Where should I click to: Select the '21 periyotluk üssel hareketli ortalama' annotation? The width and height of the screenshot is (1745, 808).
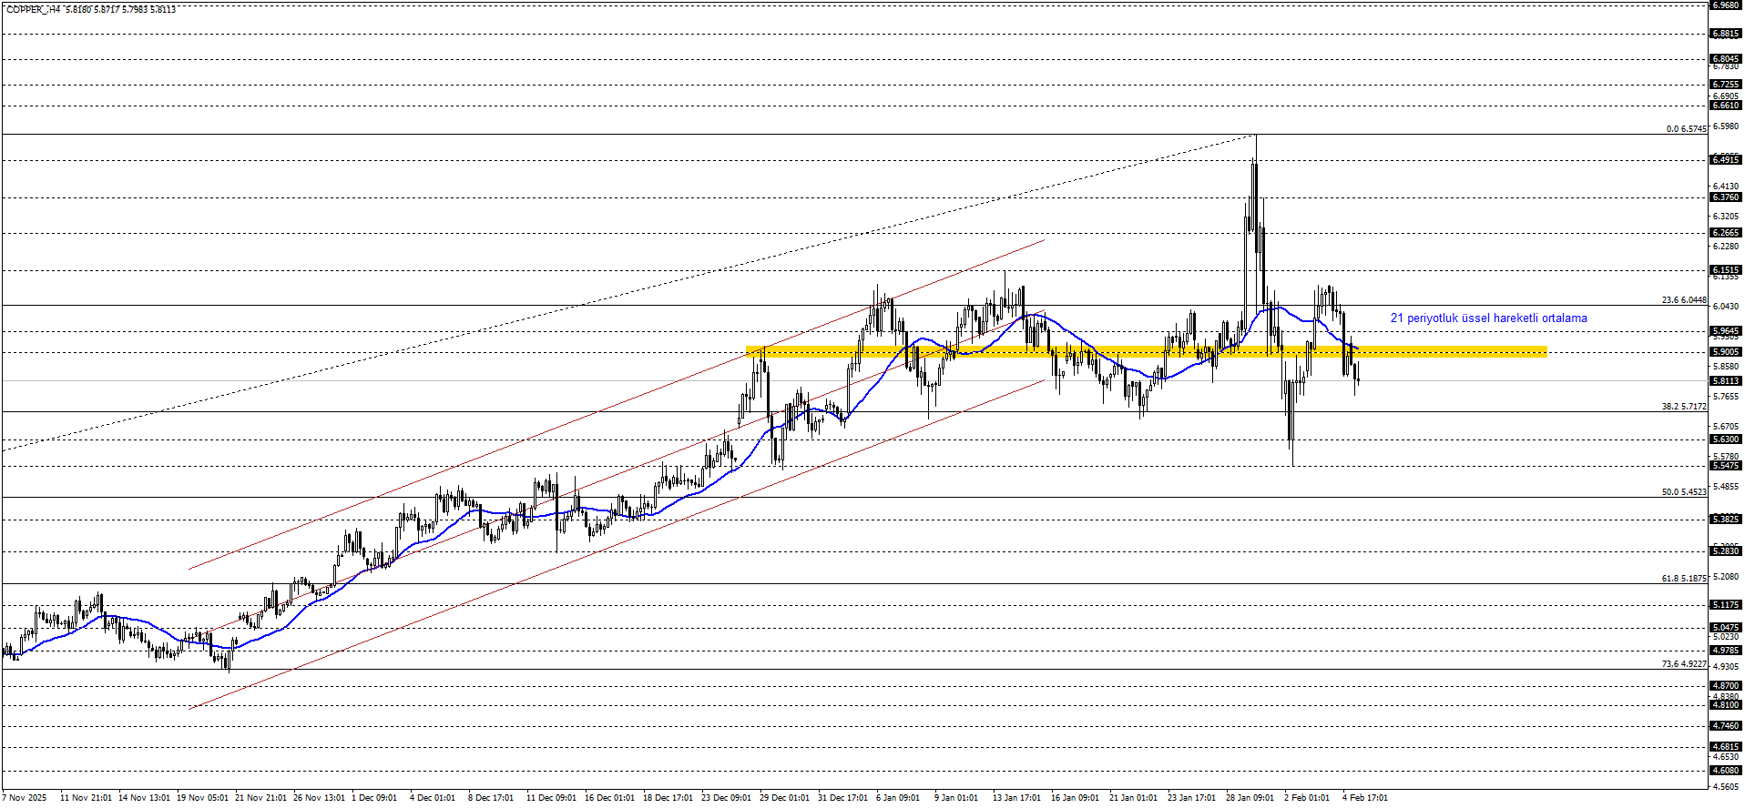(x=1488, y=318)
